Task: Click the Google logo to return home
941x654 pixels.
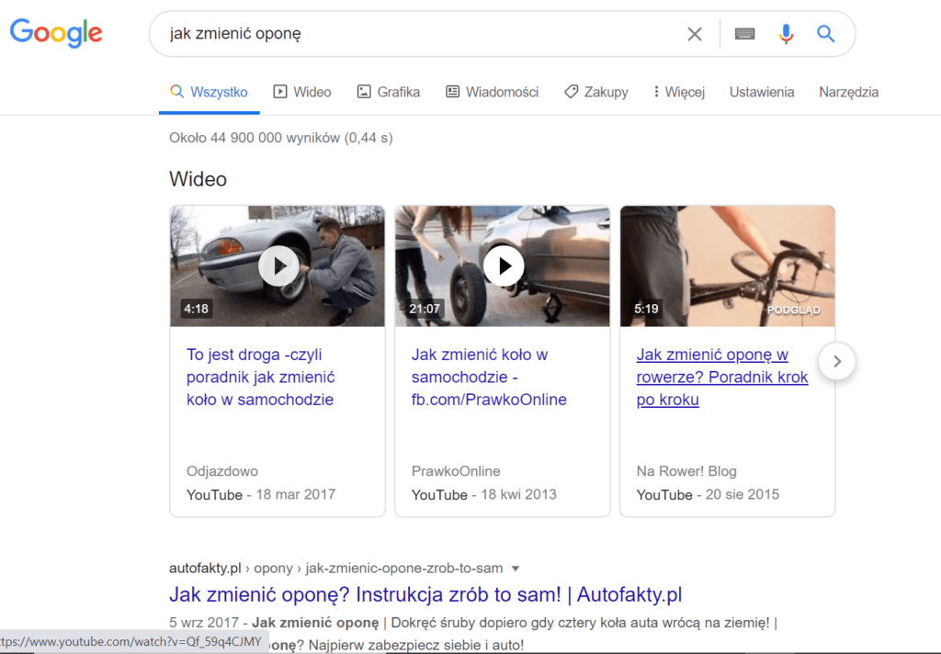Action: coord(55,33)
